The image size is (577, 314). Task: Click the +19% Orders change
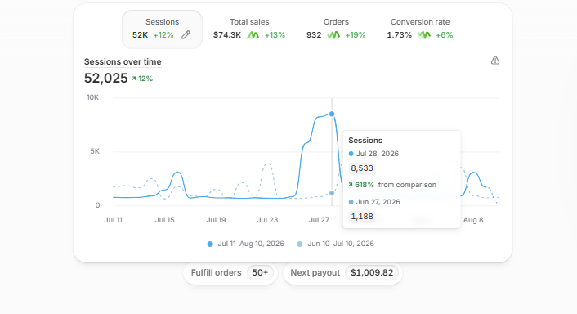[x=355, y=35]
